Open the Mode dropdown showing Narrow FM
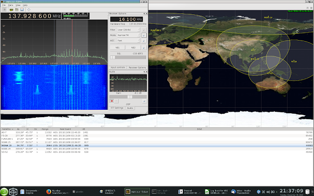Viewport: 314px width, 196px height. (128, 35)
